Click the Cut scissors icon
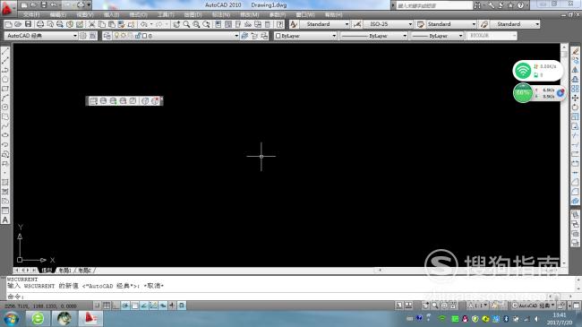The width and height of the screenshot is (582, 327). pos(91,24)
